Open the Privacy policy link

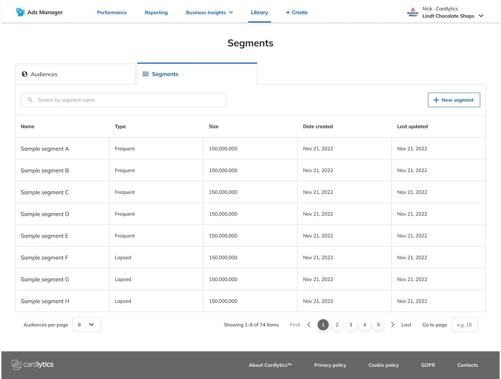[x=330, y=365]
